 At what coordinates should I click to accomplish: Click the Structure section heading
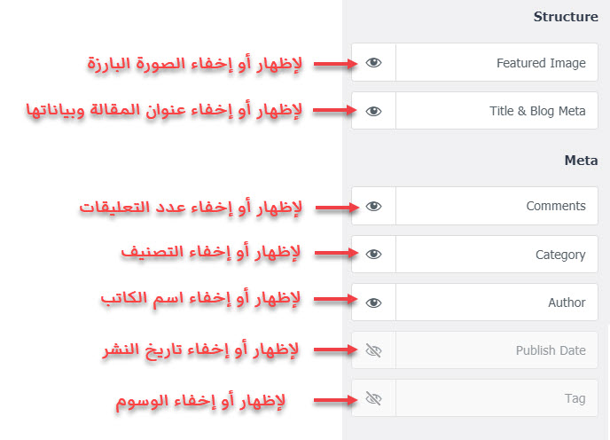click(x=566, y=17)
